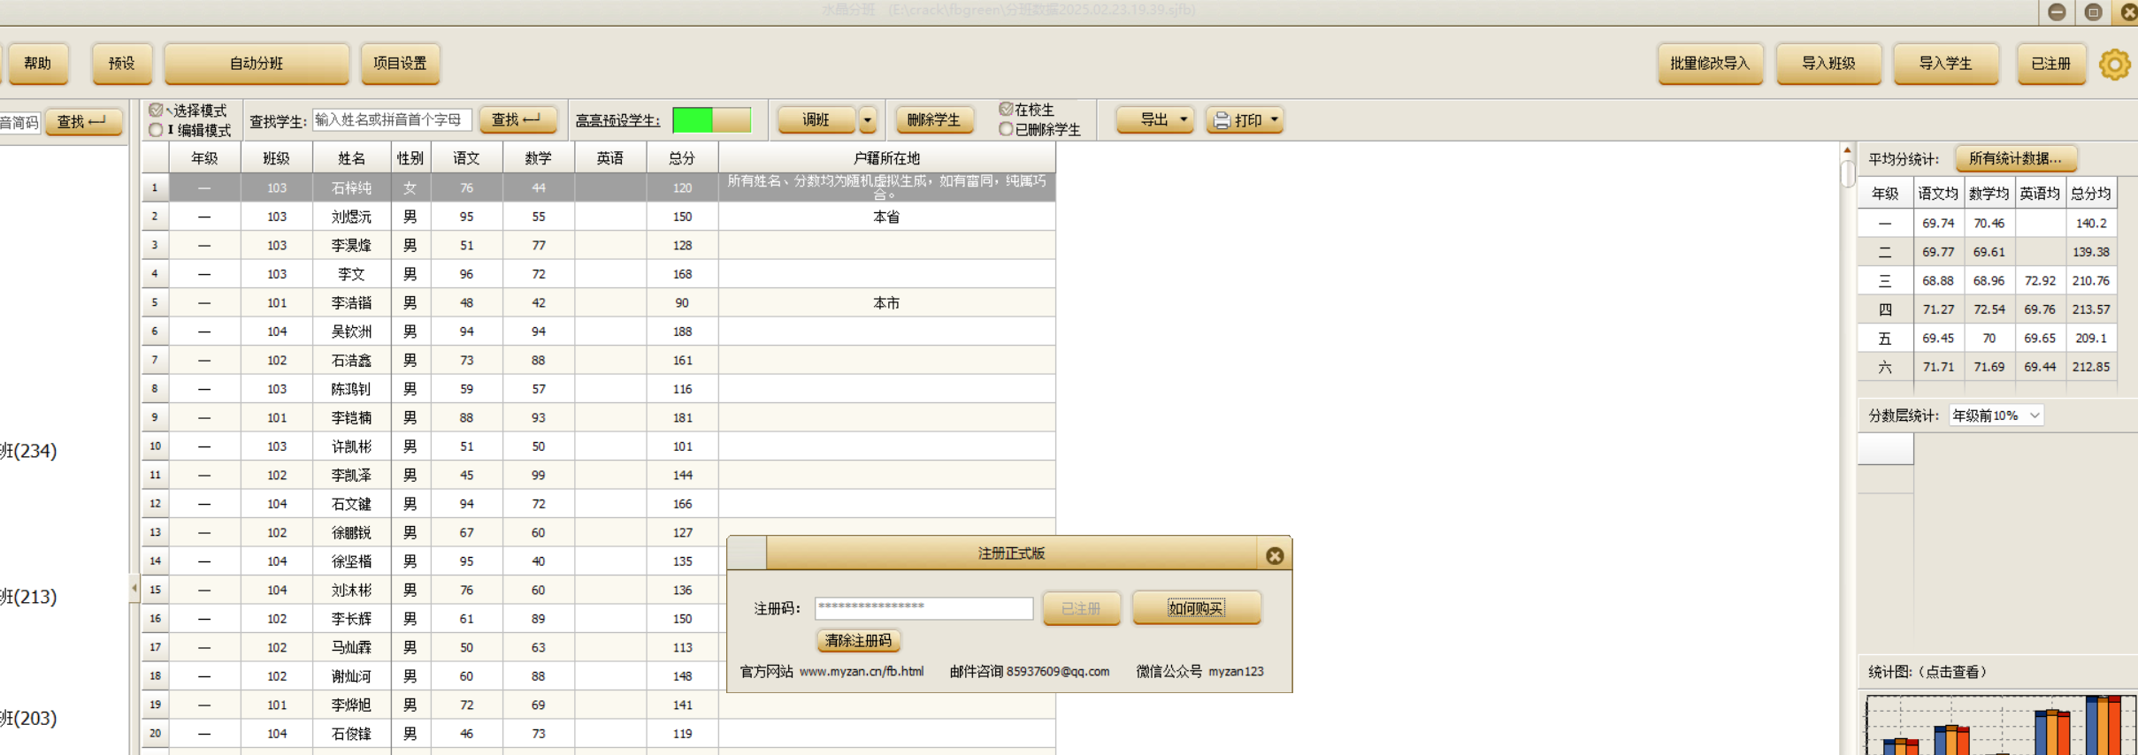This screenshot has height=755, width=2138.
Task: Sort by 数学 column header
Action: coord(538,158)
